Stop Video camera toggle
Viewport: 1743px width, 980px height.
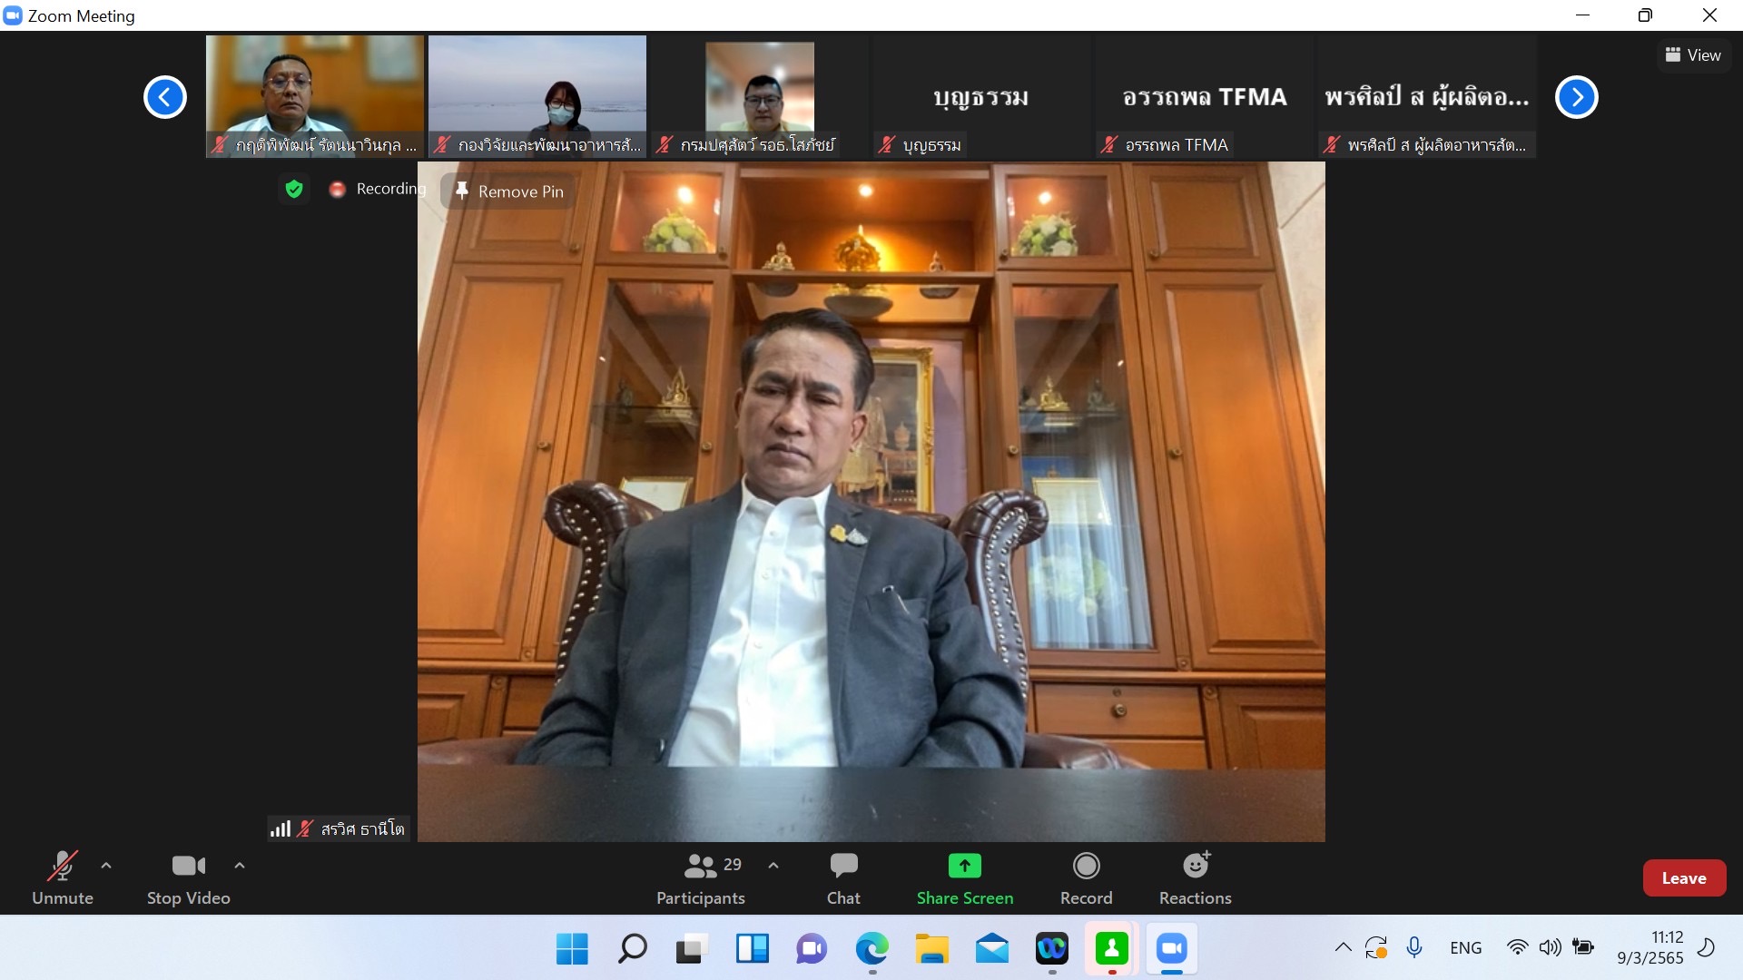pos(188,867)
